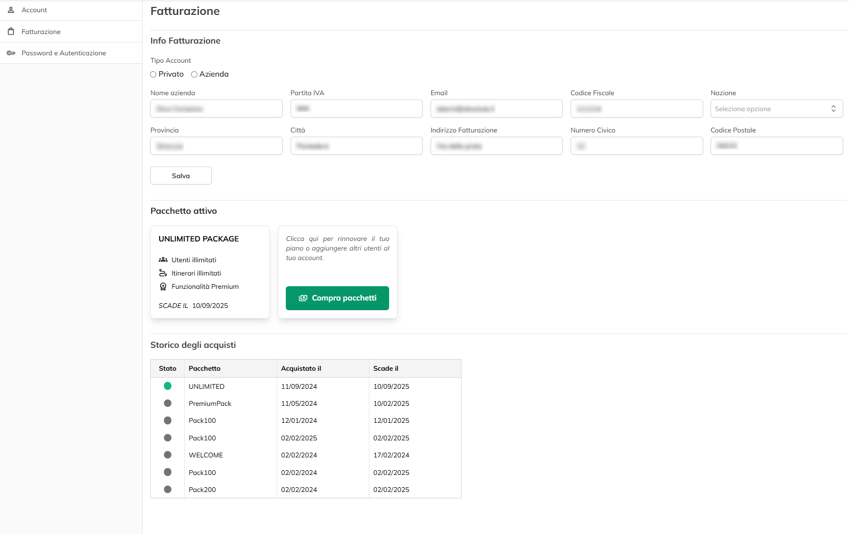Click the Compra pacchetti button
Viewport: 849px width, 534px height.
click(x=337, y=298)
